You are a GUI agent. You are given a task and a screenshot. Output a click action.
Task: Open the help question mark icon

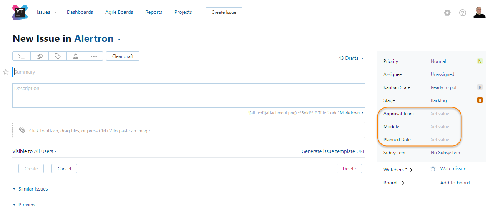click(463, 12)
